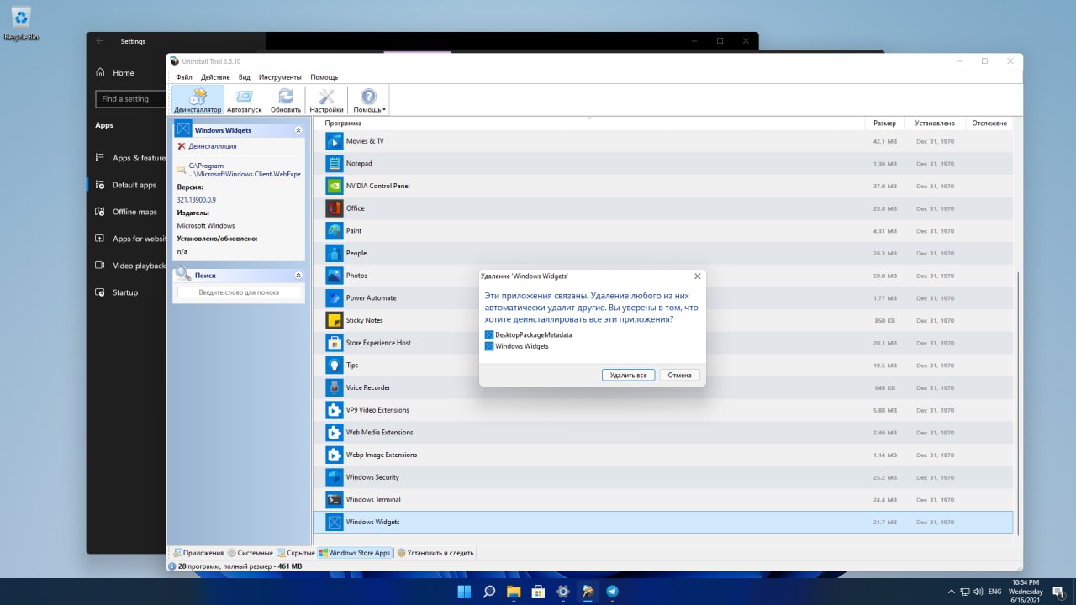
Task: Click the Movies & TV app icon
Action: pos(334,141)
